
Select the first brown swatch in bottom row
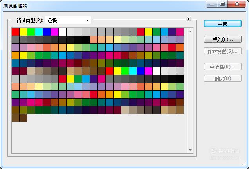coord(16,118)
